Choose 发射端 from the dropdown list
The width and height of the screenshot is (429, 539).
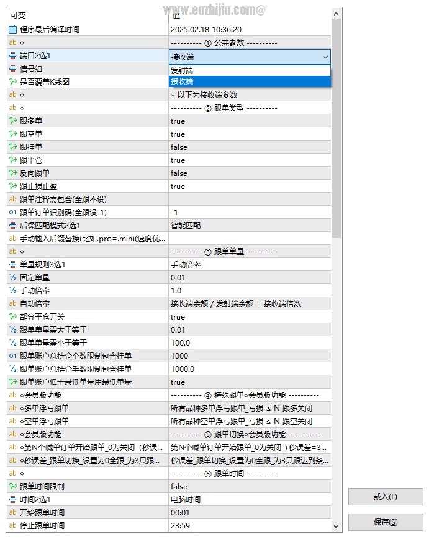pos(250,71)
